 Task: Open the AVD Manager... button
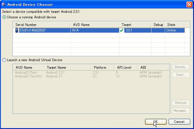(x=181, y=111)
